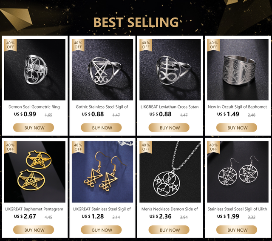Click Buy Now for the $2.36 Men's necklace
272x241 pixels.
pyautogui.click(x=169, y=230)
